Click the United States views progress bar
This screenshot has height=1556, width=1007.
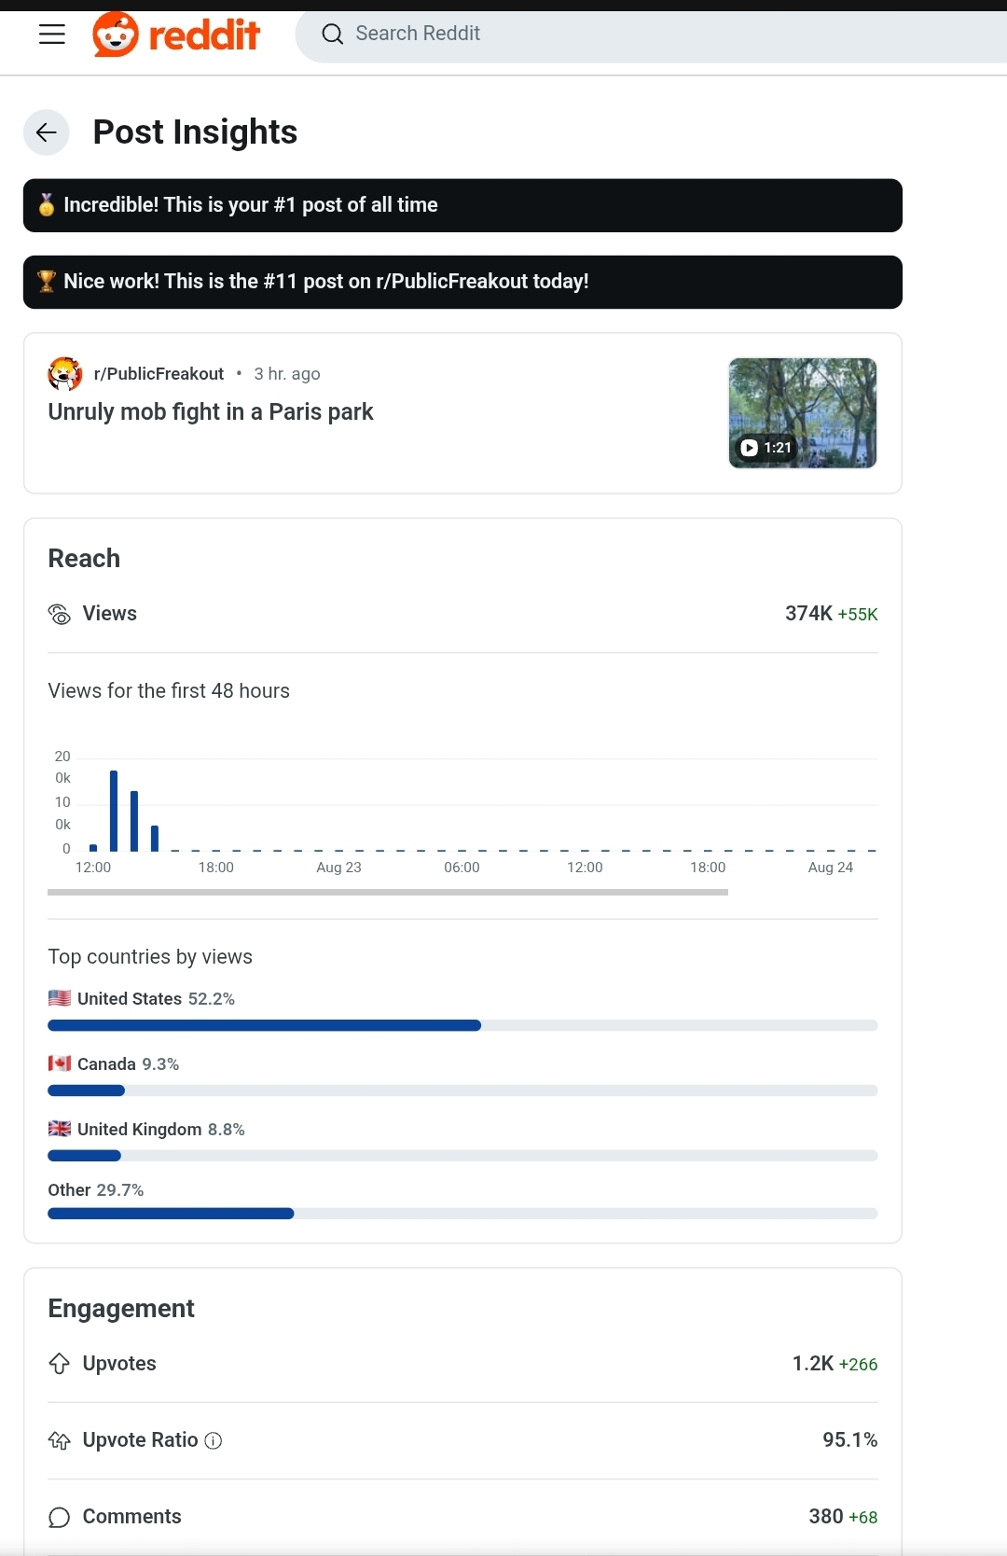point(462,1025)
